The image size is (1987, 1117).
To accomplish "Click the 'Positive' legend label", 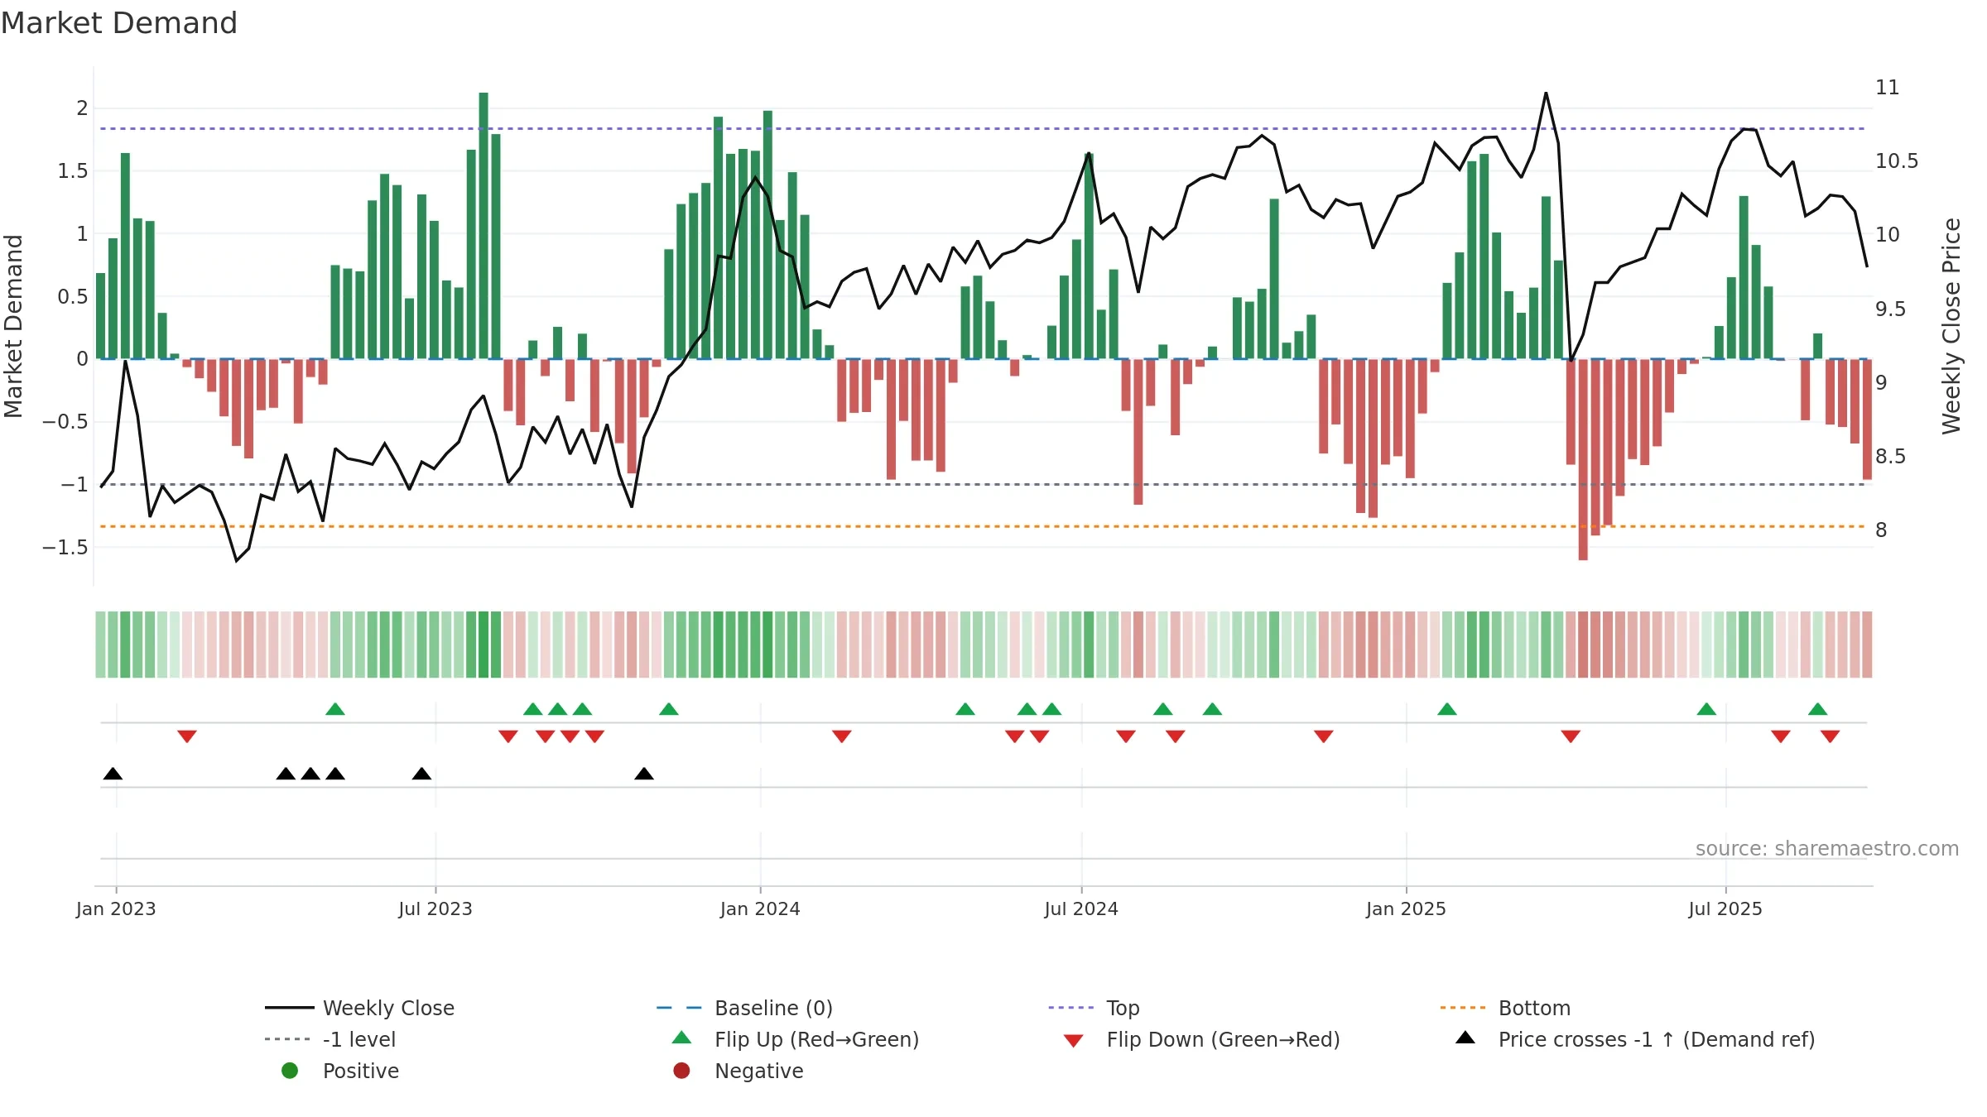I will [361, 1071].
